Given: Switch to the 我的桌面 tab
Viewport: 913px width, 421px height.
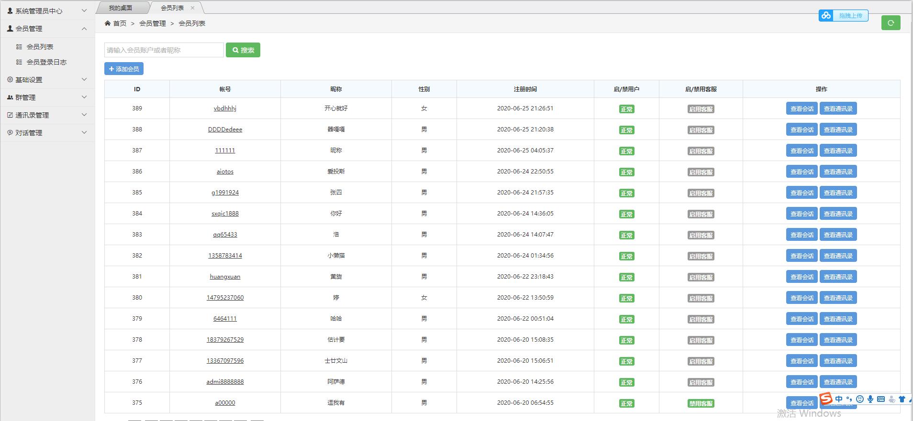Looking at the screenshot, I should pos(120,8).
